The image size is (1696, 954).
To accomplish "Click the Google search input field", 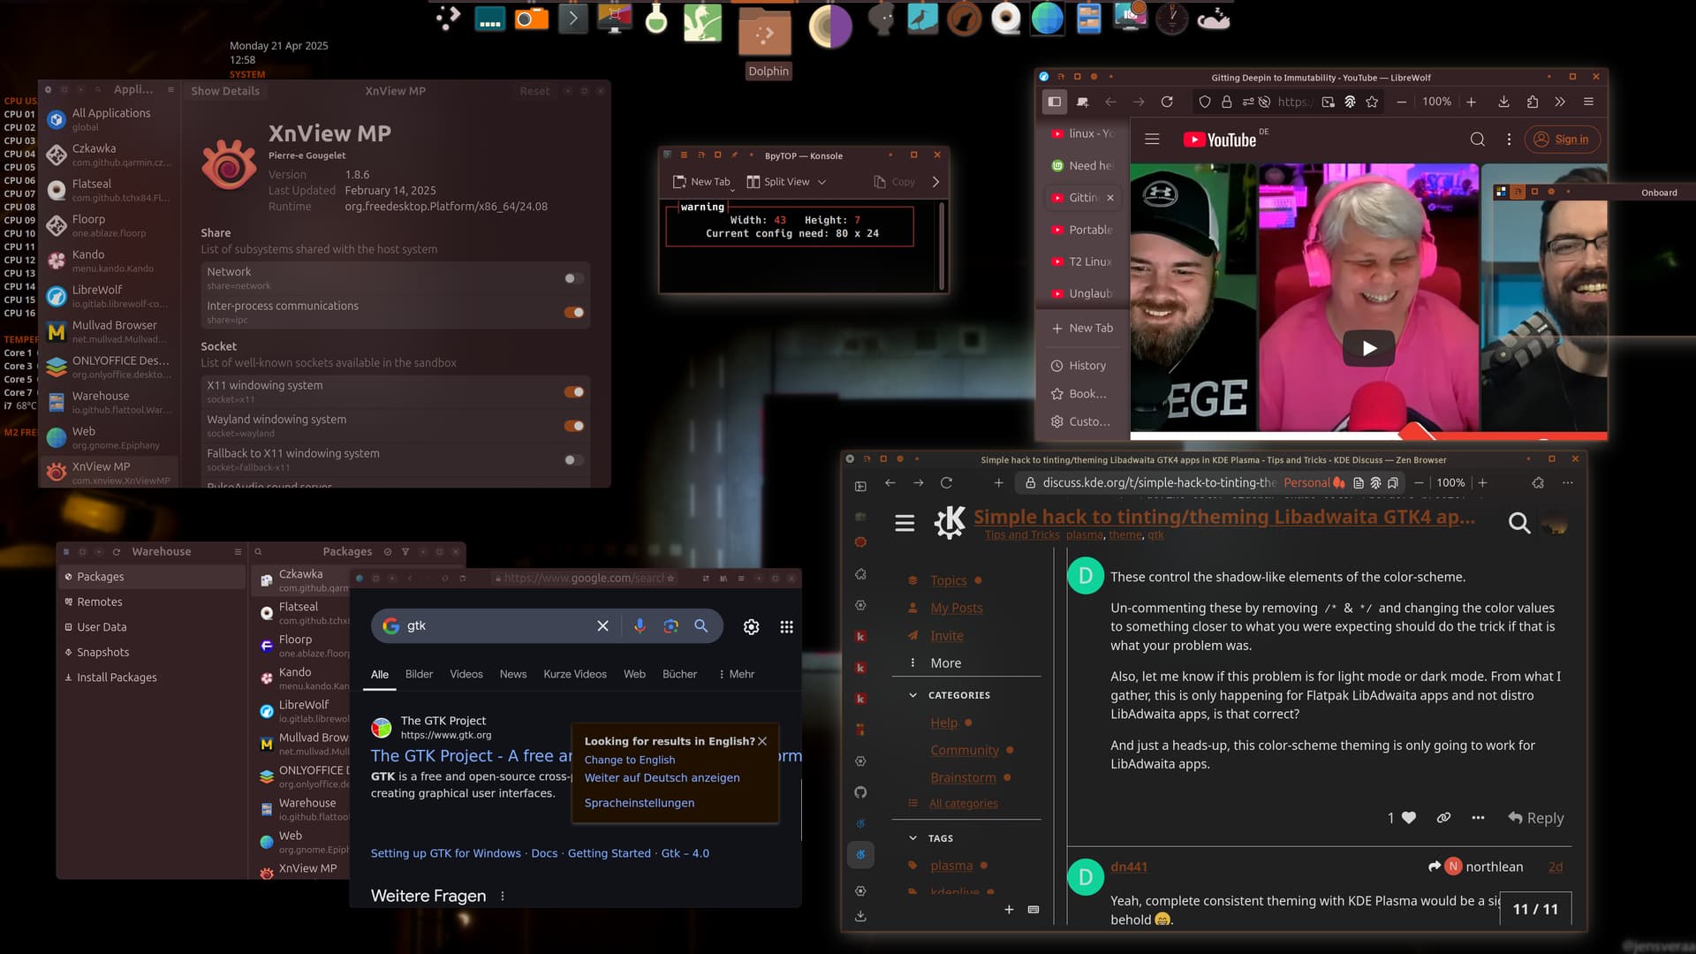I will tap(499, 626).
